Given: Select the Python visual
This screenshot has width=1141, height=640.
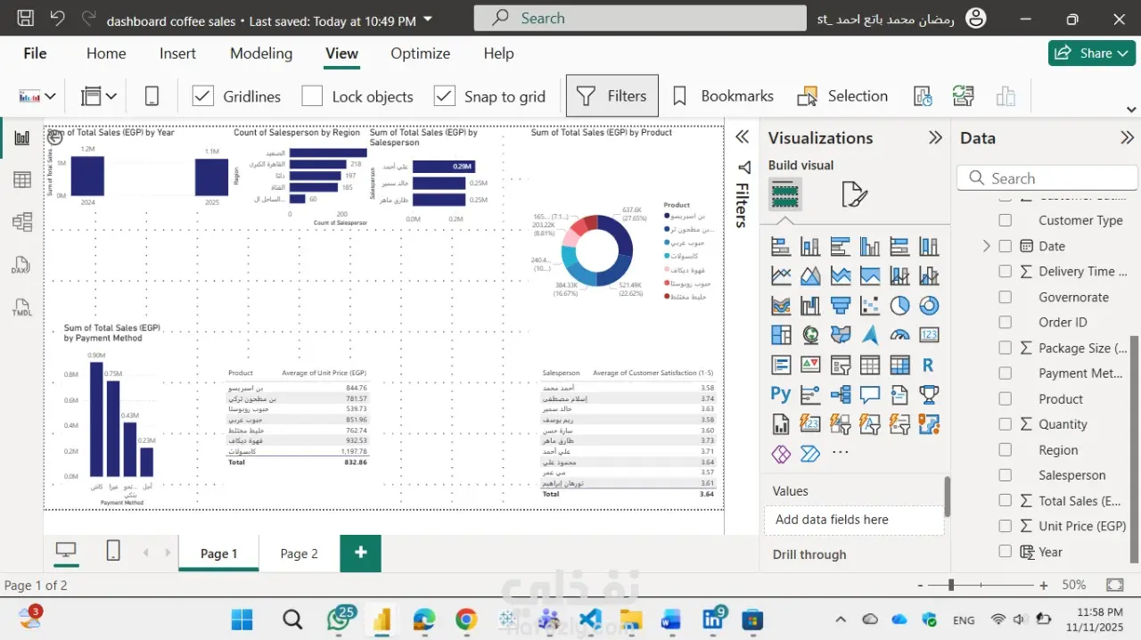Looking at the screenshot, I should 781,394.
